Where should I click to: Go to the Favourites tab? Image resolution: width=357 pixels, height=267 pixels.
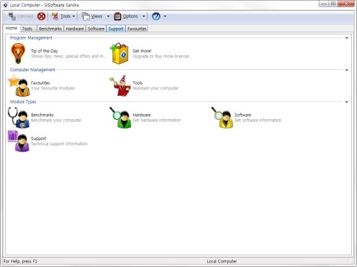(137, 29)
